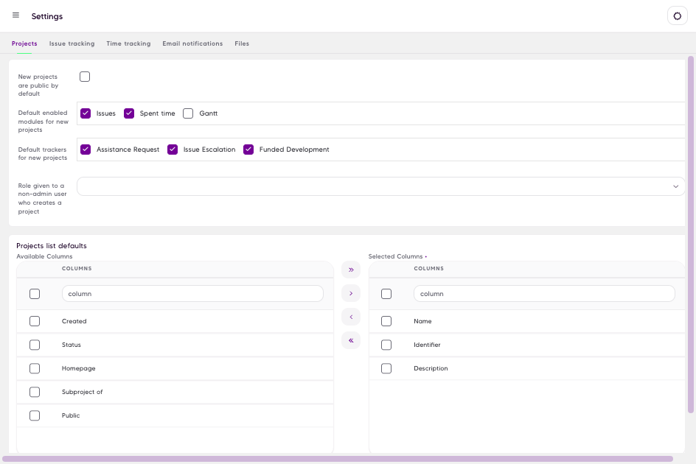
Task: Check the Homepage column checkbox
Action: [35, 368]
